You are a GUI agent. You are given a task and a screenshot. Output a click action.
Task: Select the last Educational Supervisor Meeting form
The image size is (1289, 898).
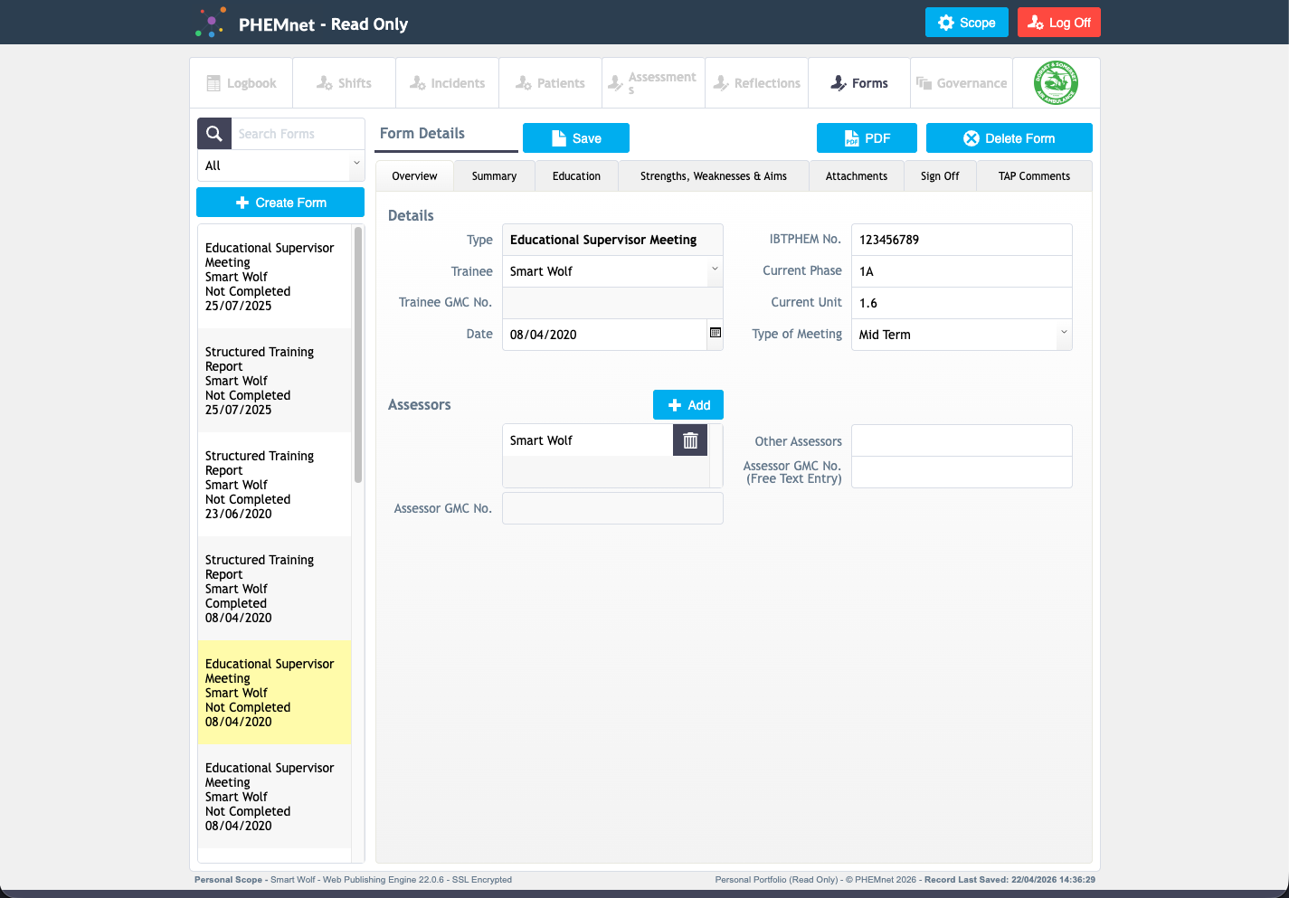point(274,797)
